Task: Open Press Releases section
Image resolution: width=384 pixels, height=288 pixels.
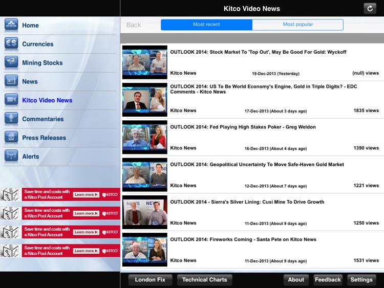Action: [44, 138]
